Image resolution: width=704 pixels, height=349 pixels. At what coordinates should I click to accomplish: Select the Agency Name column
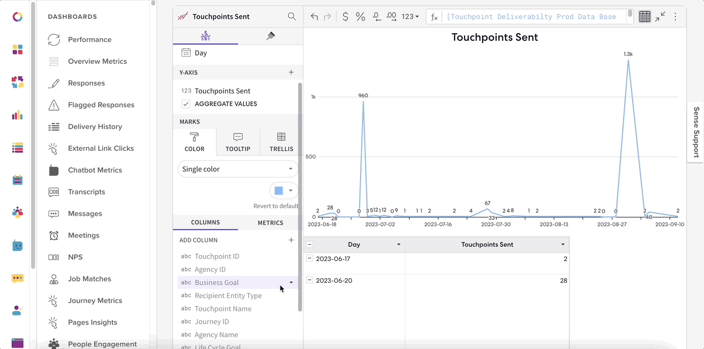click(x=216, y=335)
